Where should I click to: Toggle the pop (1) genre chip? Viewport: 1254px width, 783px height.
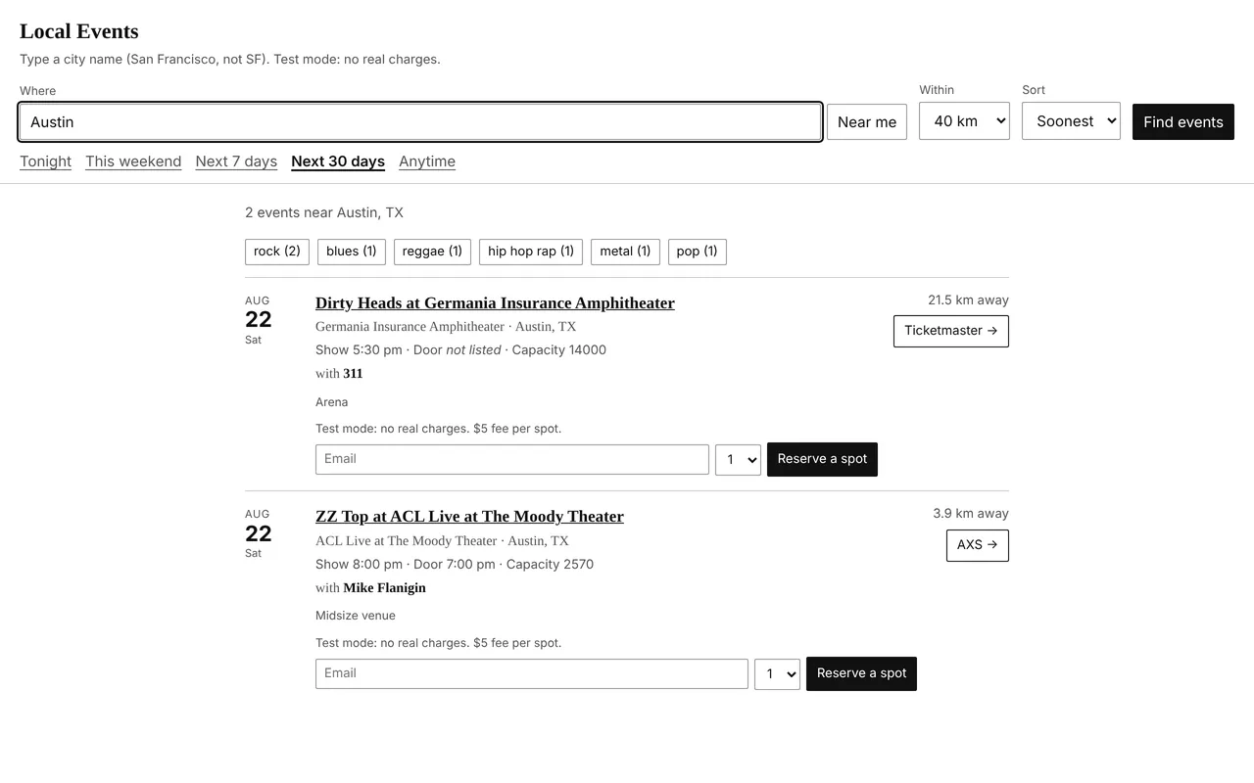pos(698,252)
